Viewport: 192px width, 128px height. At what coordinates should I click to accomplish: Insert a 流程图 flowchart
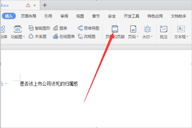pos(86,37)
